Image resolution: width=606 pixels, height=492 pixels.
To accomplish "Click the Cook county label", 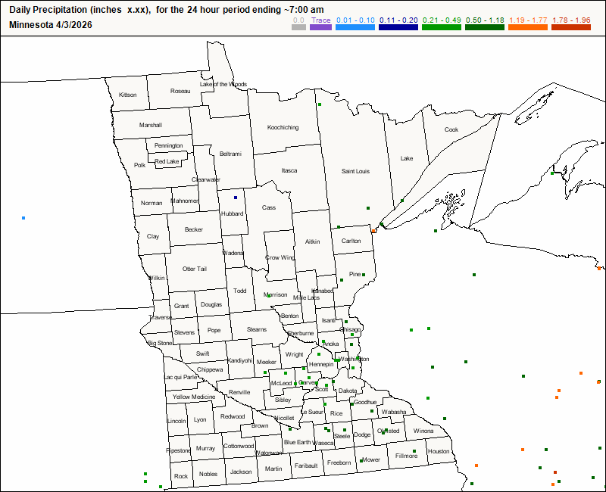I will click(451, 129).
